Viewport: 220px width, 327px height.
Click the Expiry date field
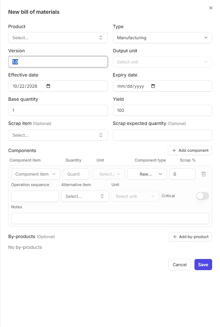click(162, 86)
